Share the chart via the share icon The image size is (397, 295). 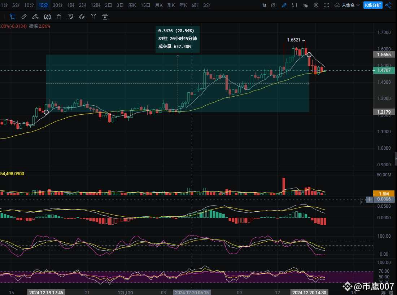tap(389, 5)
